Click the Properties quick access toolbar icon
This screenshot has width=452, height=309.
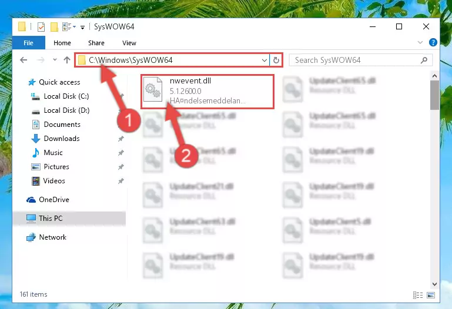click(41, 27)
